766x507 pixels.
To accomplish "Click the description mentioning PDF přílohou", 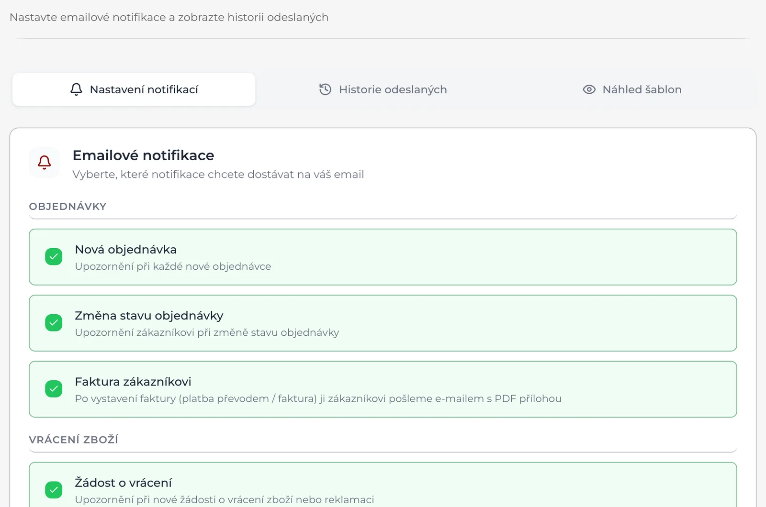I will point(318,398).
